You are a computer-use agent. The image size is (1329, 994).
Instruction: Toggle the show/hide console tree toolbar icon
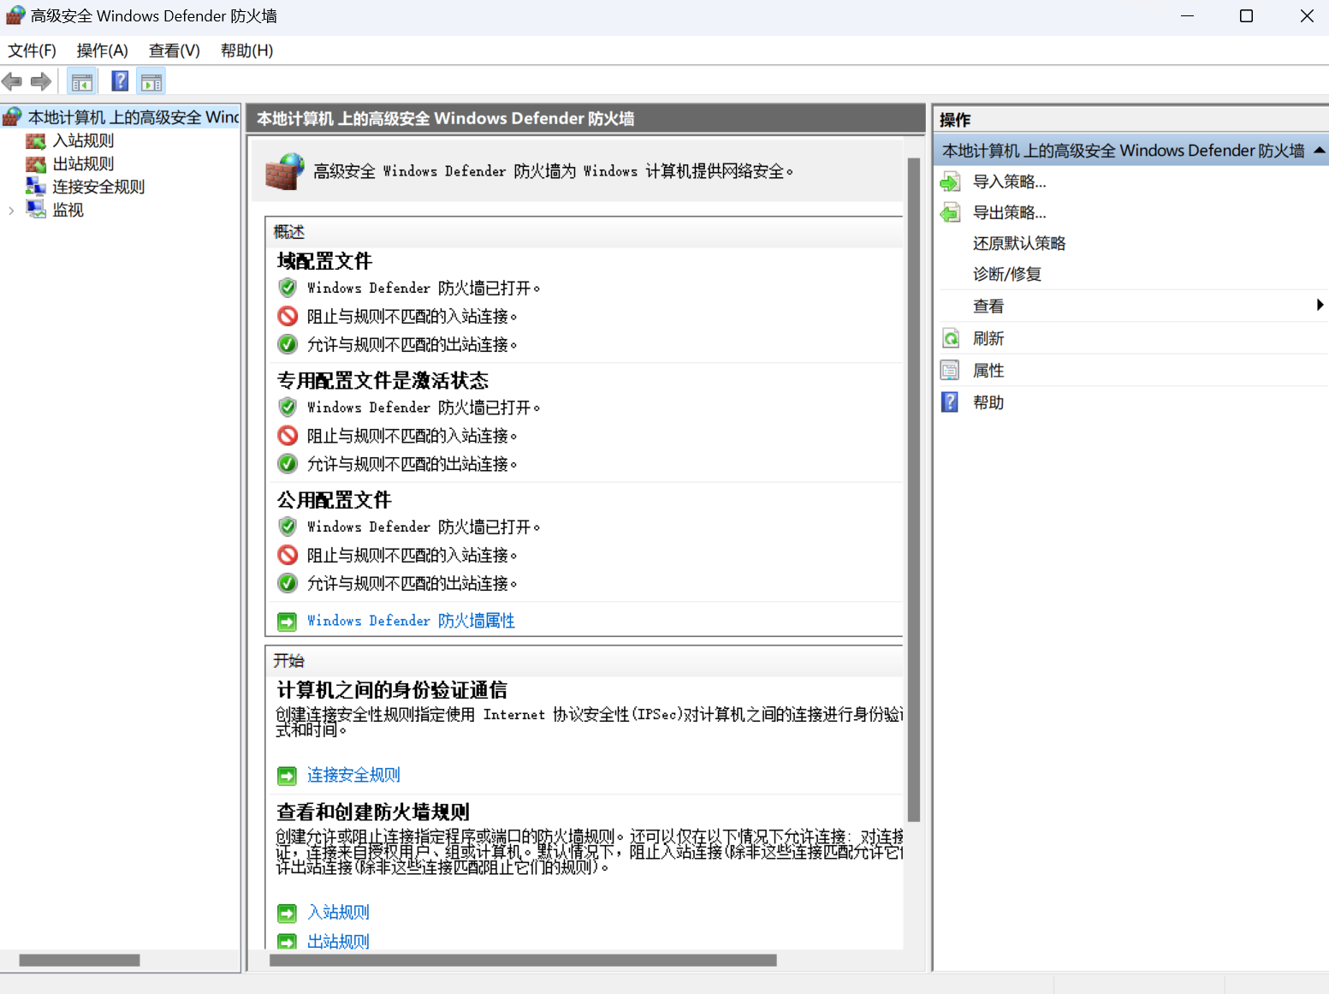pos(82,82)
